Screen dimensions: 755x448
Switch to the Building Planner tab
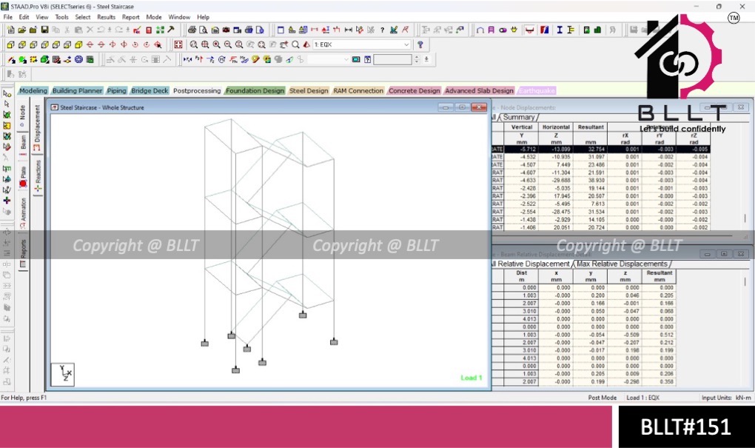pyautogui.click(x=77, y=90)
